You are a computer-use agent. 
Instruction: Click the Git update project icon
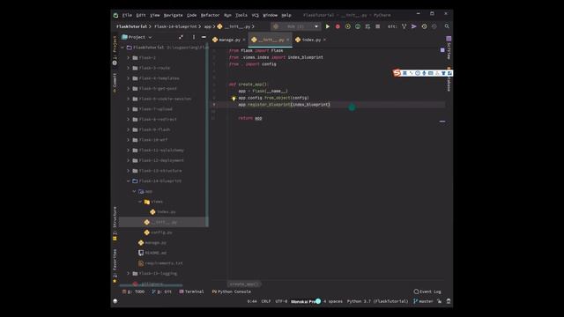click(404, 26)
